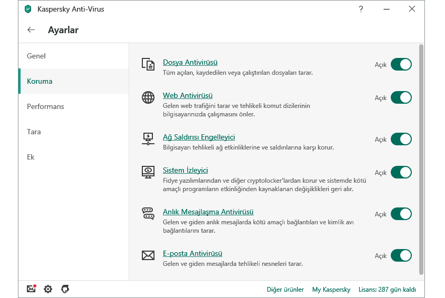Click the My Kaspersky link
Image resolution: width=445 pixels, height=298 pixels.
coord(331,290)
